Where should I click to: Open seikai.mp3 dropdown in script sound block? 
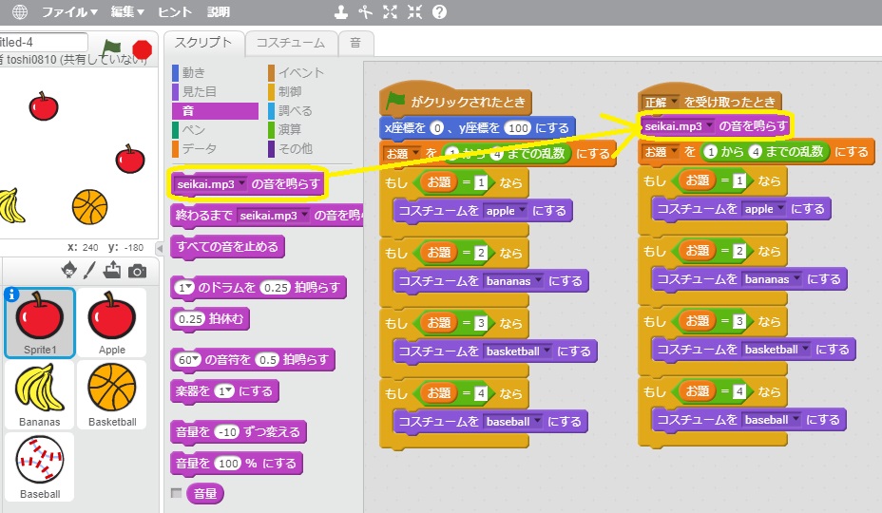point(710,125)
